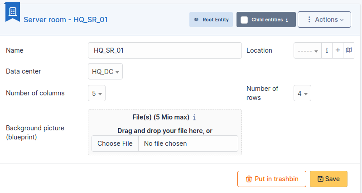The width and height of the screenshot is (362, 193).
Task: Click the Child entities info icon
Action: pos(287,20)
